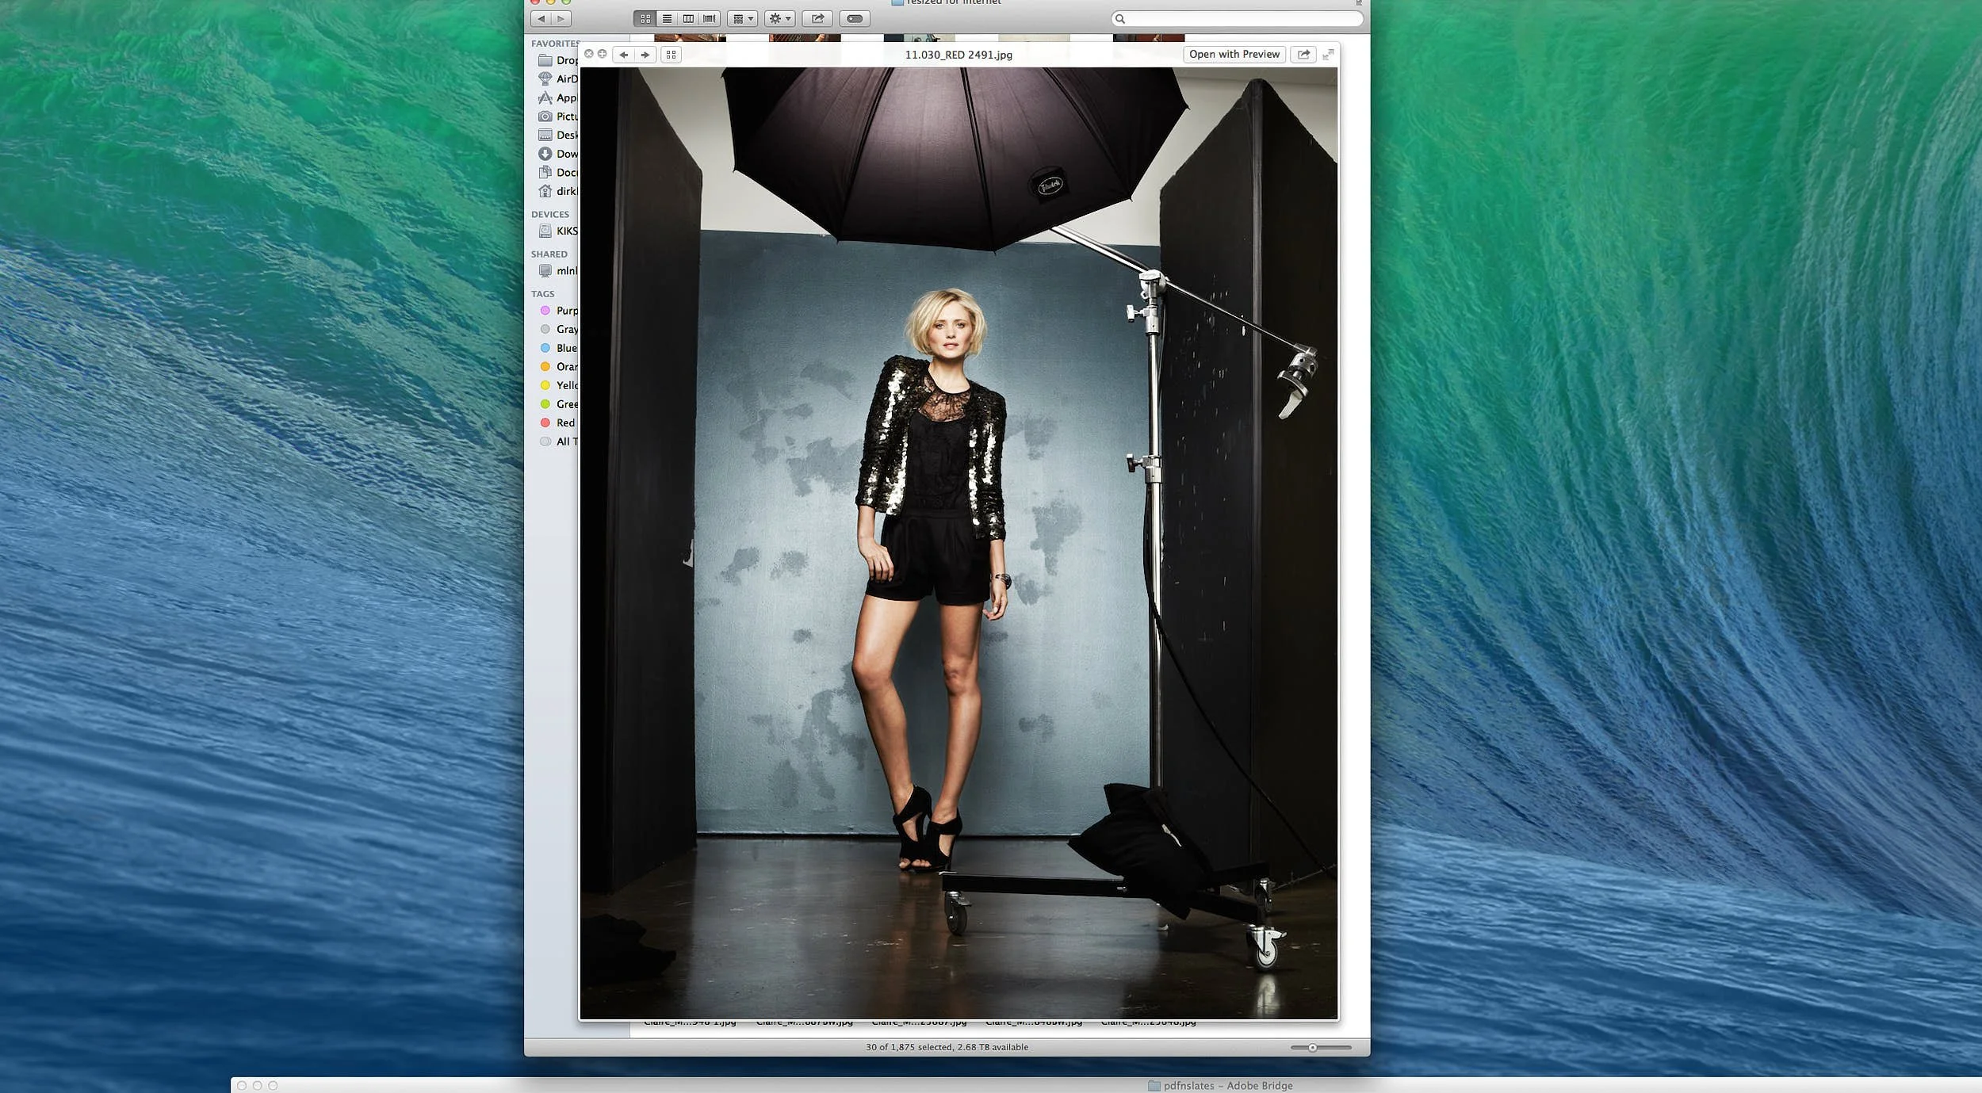Select the AirDrop sidebar item
The image size is (1982, 1093).
[564, 78]
